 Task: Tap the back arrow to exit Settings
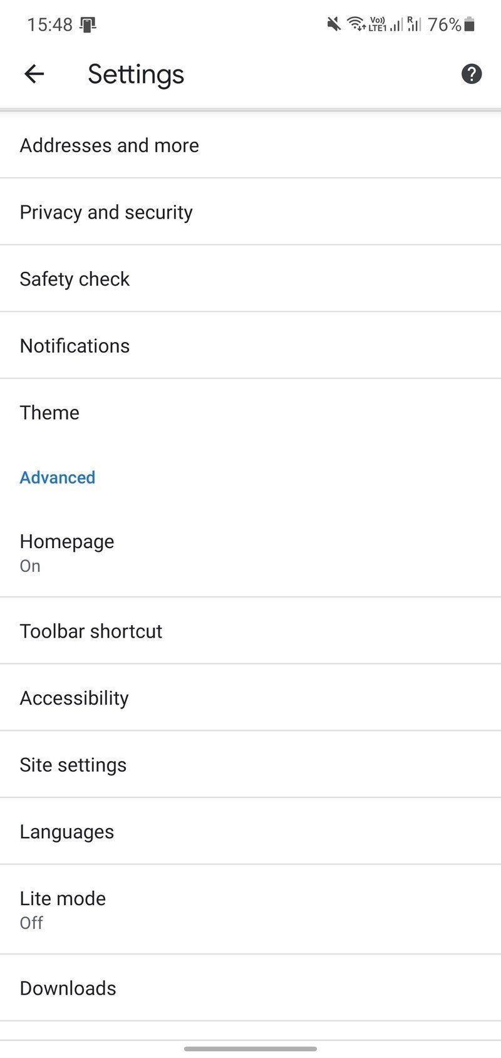tap(34, 73)
